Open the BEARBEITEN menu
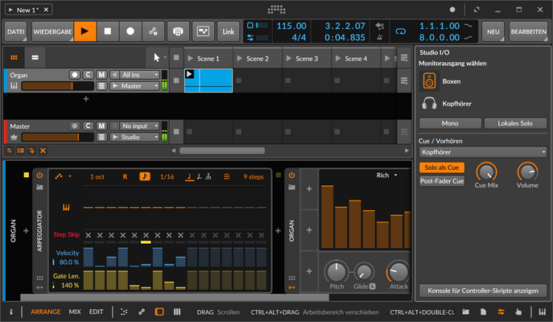 point(528,31)
